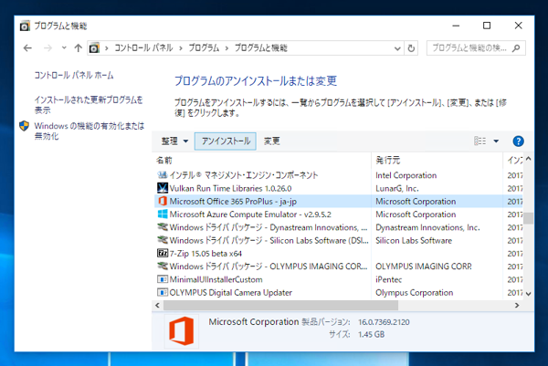Screen dimensions: 548x366
Task: Click the Dynastream driver package icon
Action: coord(163,227)
